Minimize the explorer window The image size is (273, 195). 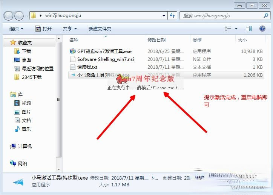tap(239, 6)
